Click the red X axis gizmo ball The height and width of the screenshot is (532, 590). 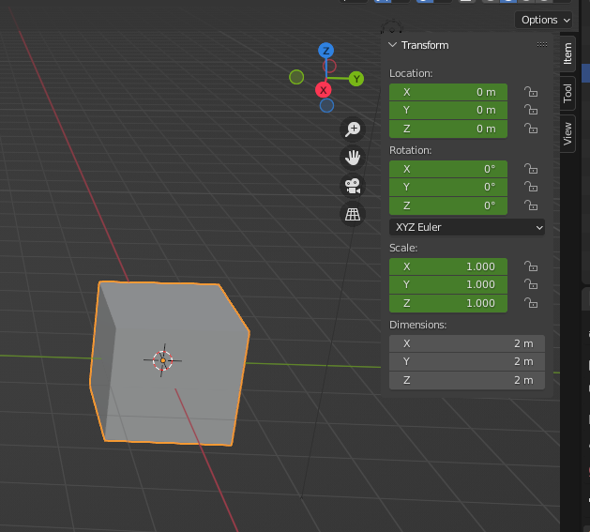coord(324,90)
